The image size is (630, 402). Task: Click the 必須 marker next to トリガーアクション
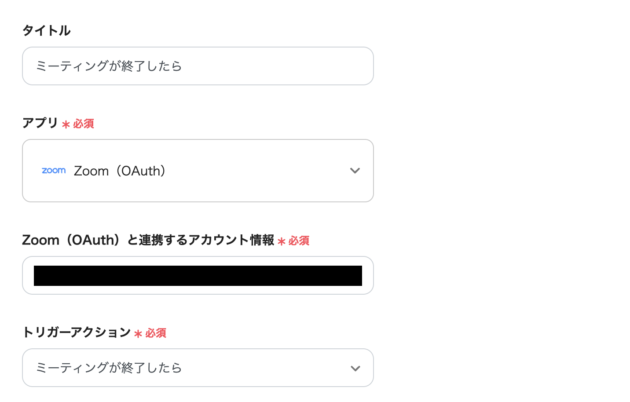click(x=156, y=333)
